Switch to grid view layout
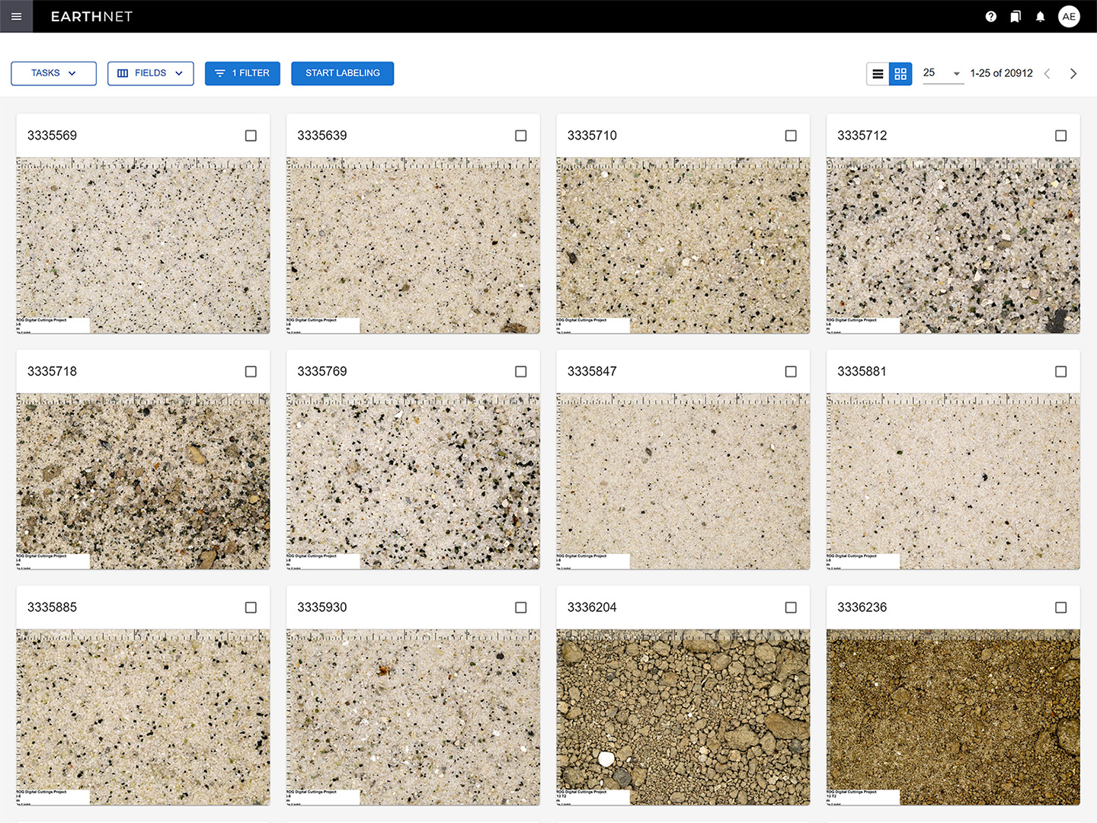1097x823 pixels. coord(900,74)
